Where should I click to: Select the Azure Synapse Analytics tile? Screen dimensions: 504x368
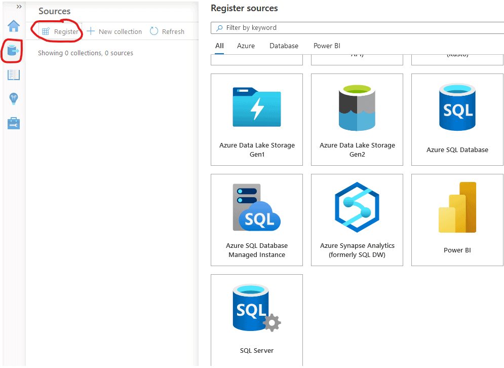tap(357, 220)
